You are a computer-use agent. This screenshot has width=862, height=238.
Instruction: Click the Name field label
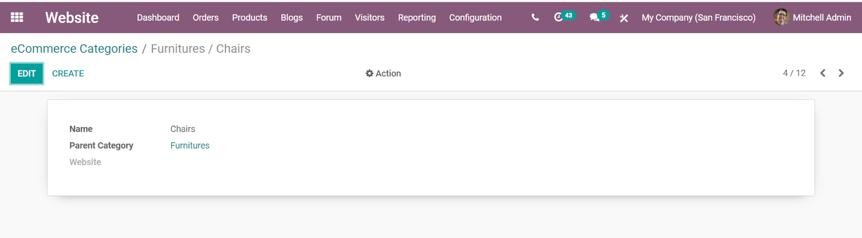(81, 129)
